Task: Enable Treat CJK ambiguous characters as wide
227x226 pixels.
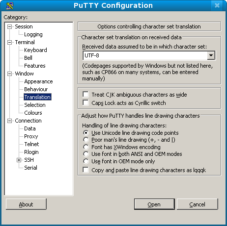Action: [86, 95]
